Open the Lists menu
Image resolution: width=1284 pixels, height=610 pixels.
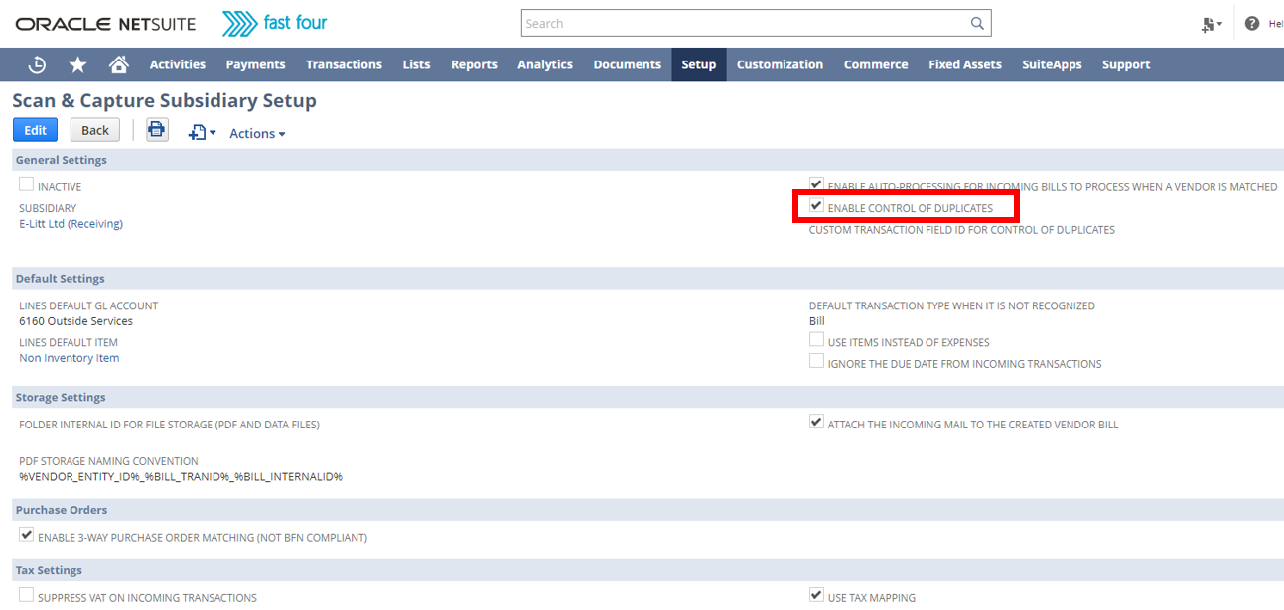point(417,64)
